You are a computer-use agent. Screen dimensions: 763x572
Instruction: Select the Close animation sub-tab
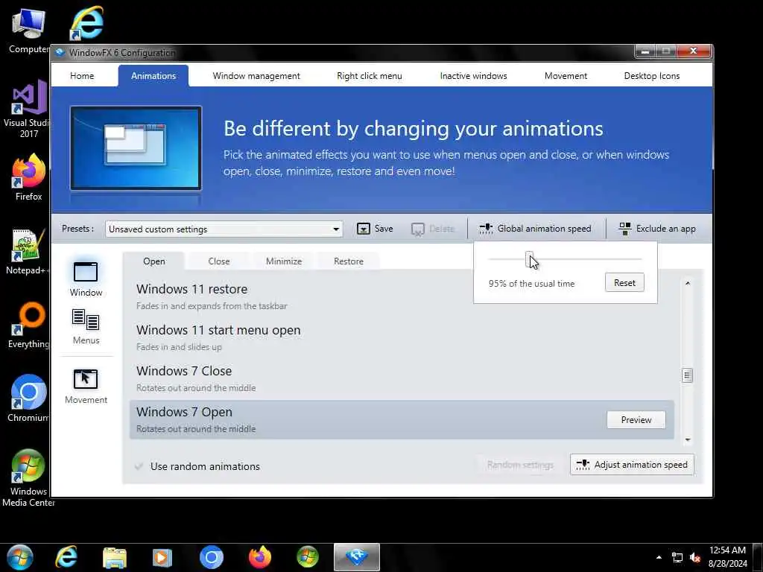(x=218, y=261)
